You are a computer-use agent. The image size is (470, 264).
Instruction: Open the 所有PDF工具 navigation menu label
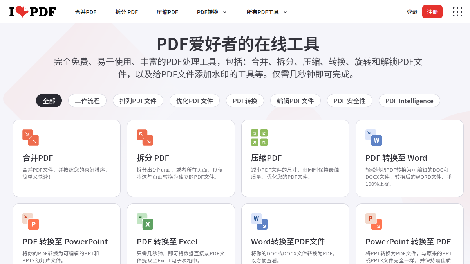click(x=263, y=12)
